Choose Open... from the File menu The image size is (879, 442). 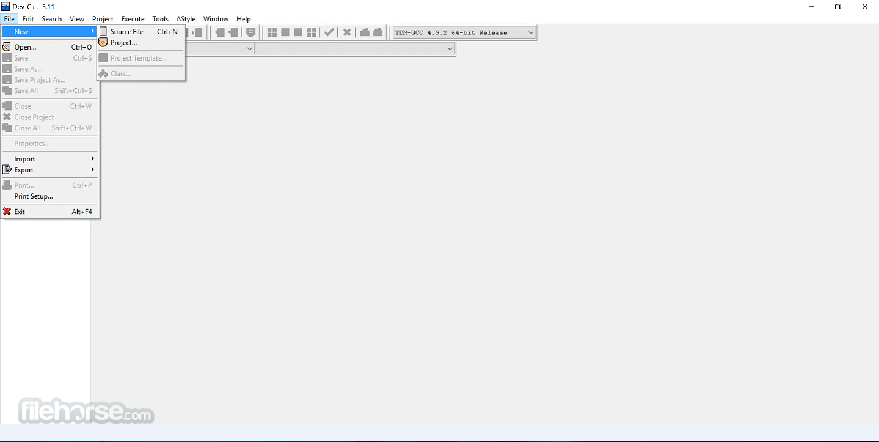[x=49, y=47]
